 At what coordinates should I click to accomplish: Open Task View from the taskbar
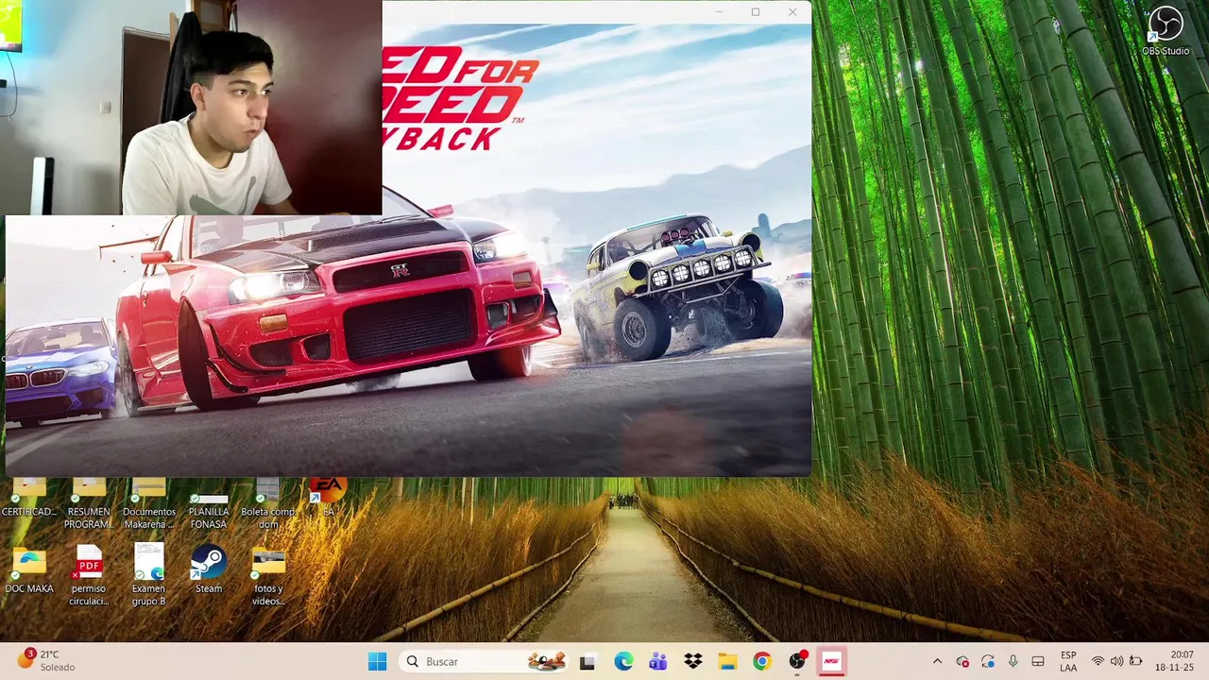click(587, 661)
